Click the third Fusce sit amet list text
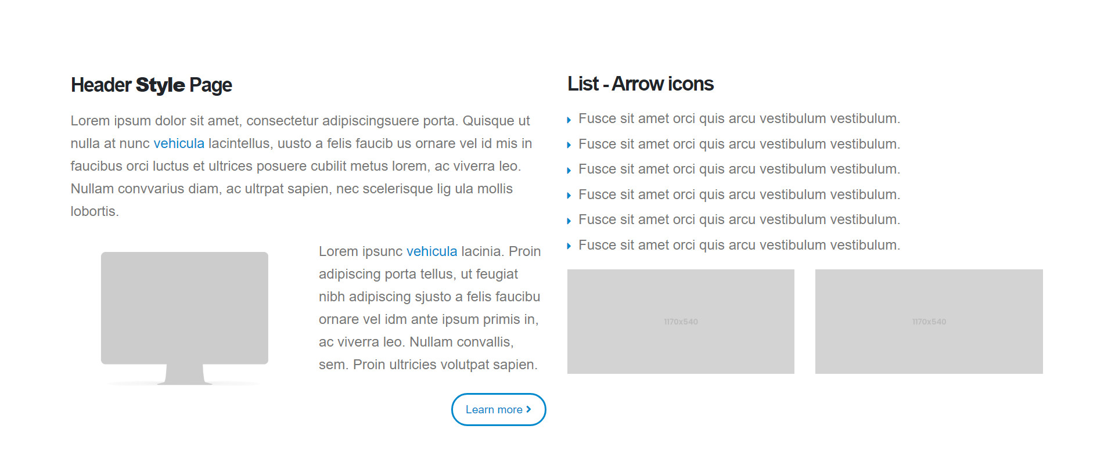This screenshot has width=1115, height=476. (x=739, y=169)
